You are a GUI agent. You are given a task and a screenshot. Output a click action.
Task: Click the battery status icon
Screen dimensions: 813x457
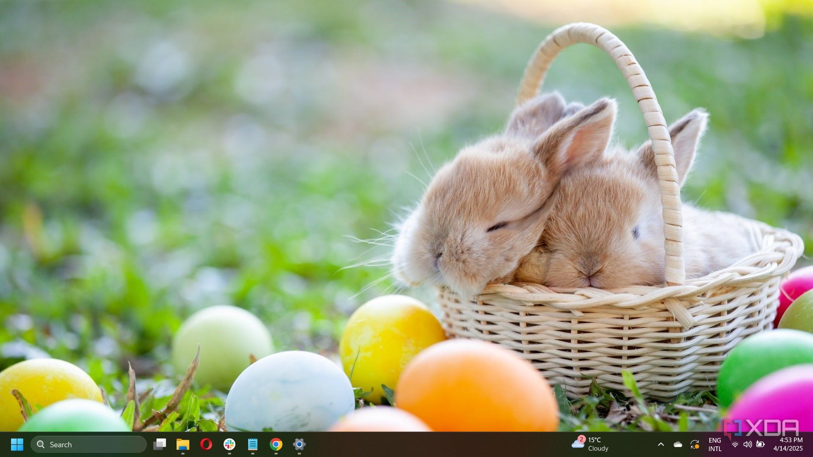[x=760, y=444]
